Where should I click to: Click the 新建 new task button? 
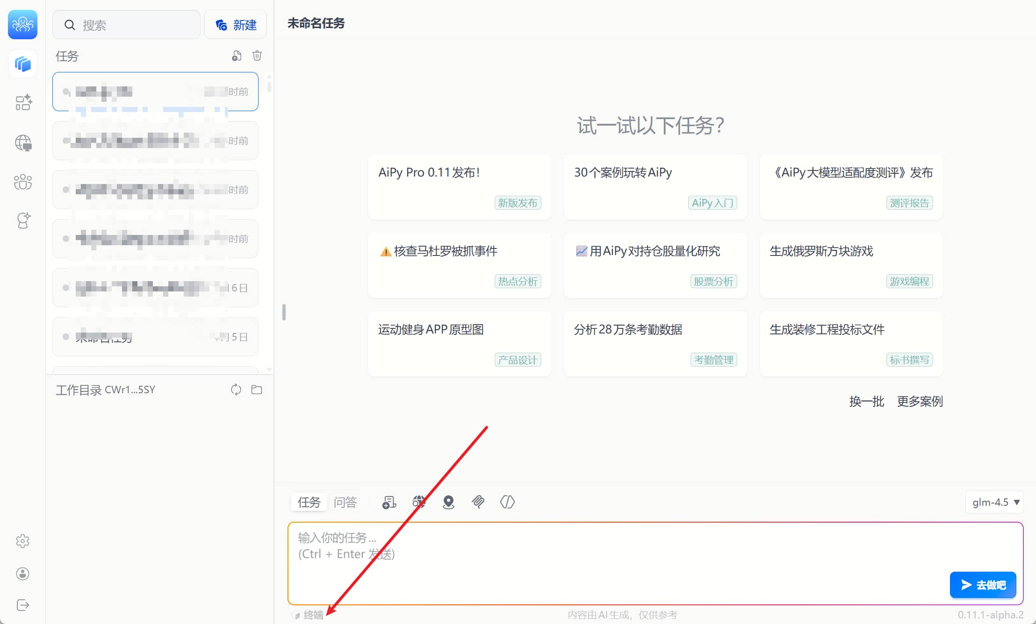coord(236,25)
